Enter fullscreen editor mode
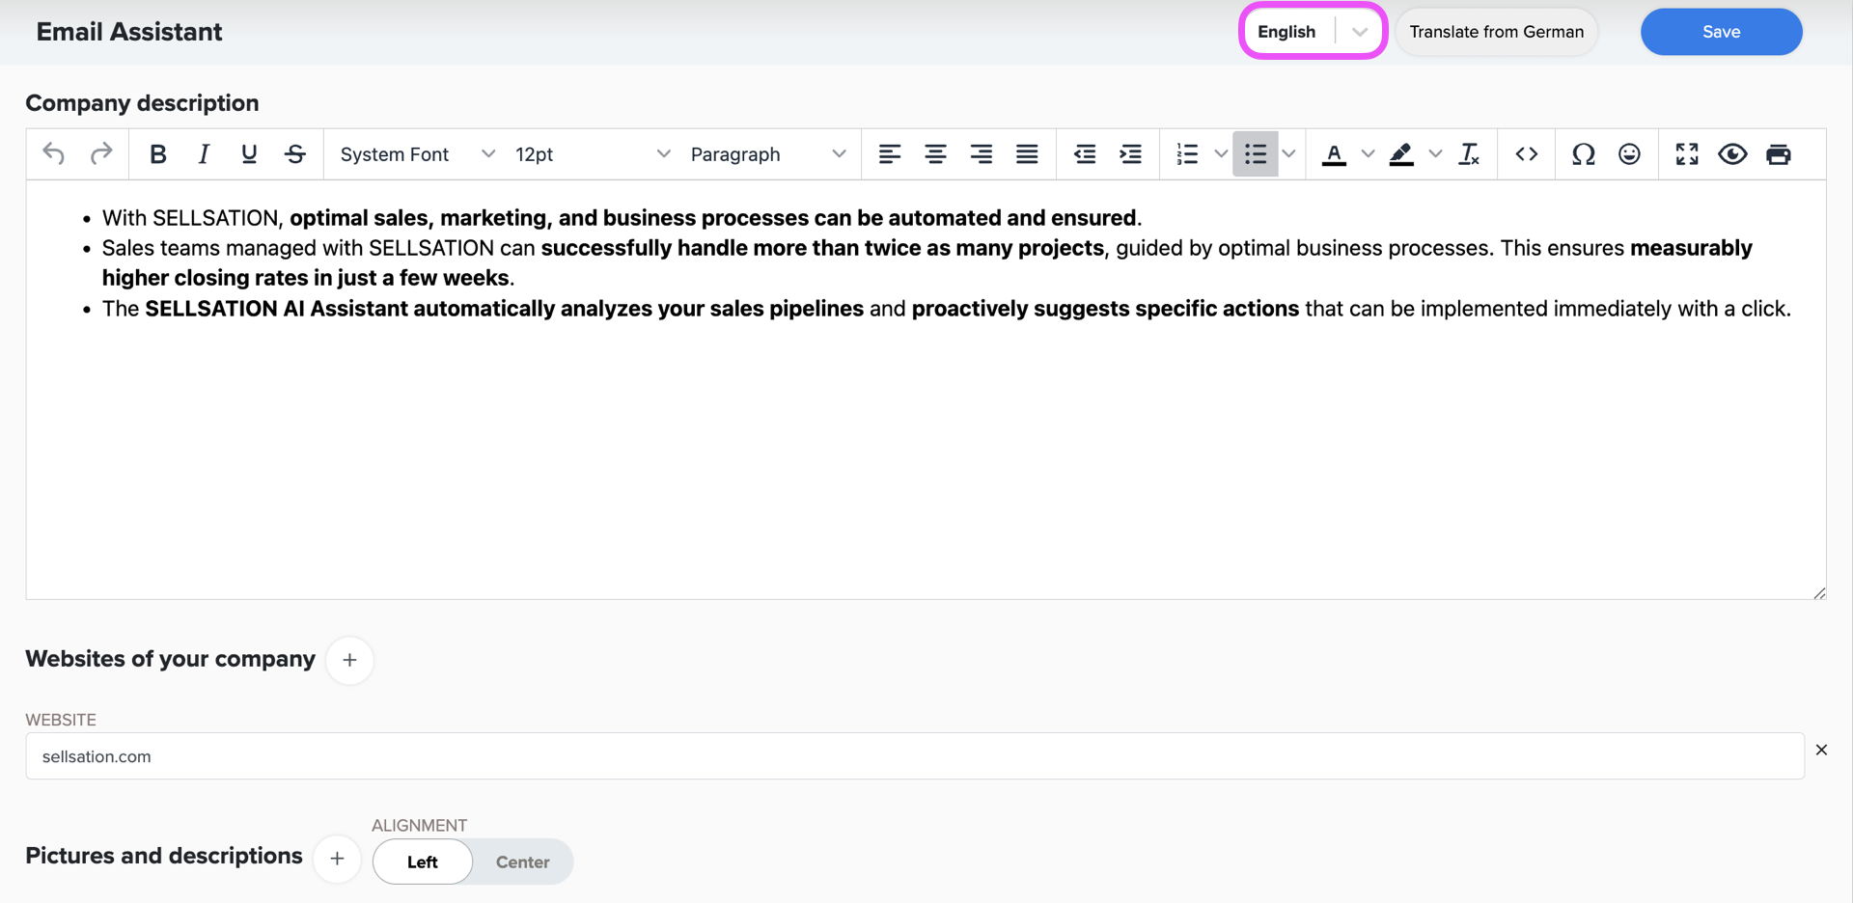1853x903 pixels. [x=1686, y=154]
